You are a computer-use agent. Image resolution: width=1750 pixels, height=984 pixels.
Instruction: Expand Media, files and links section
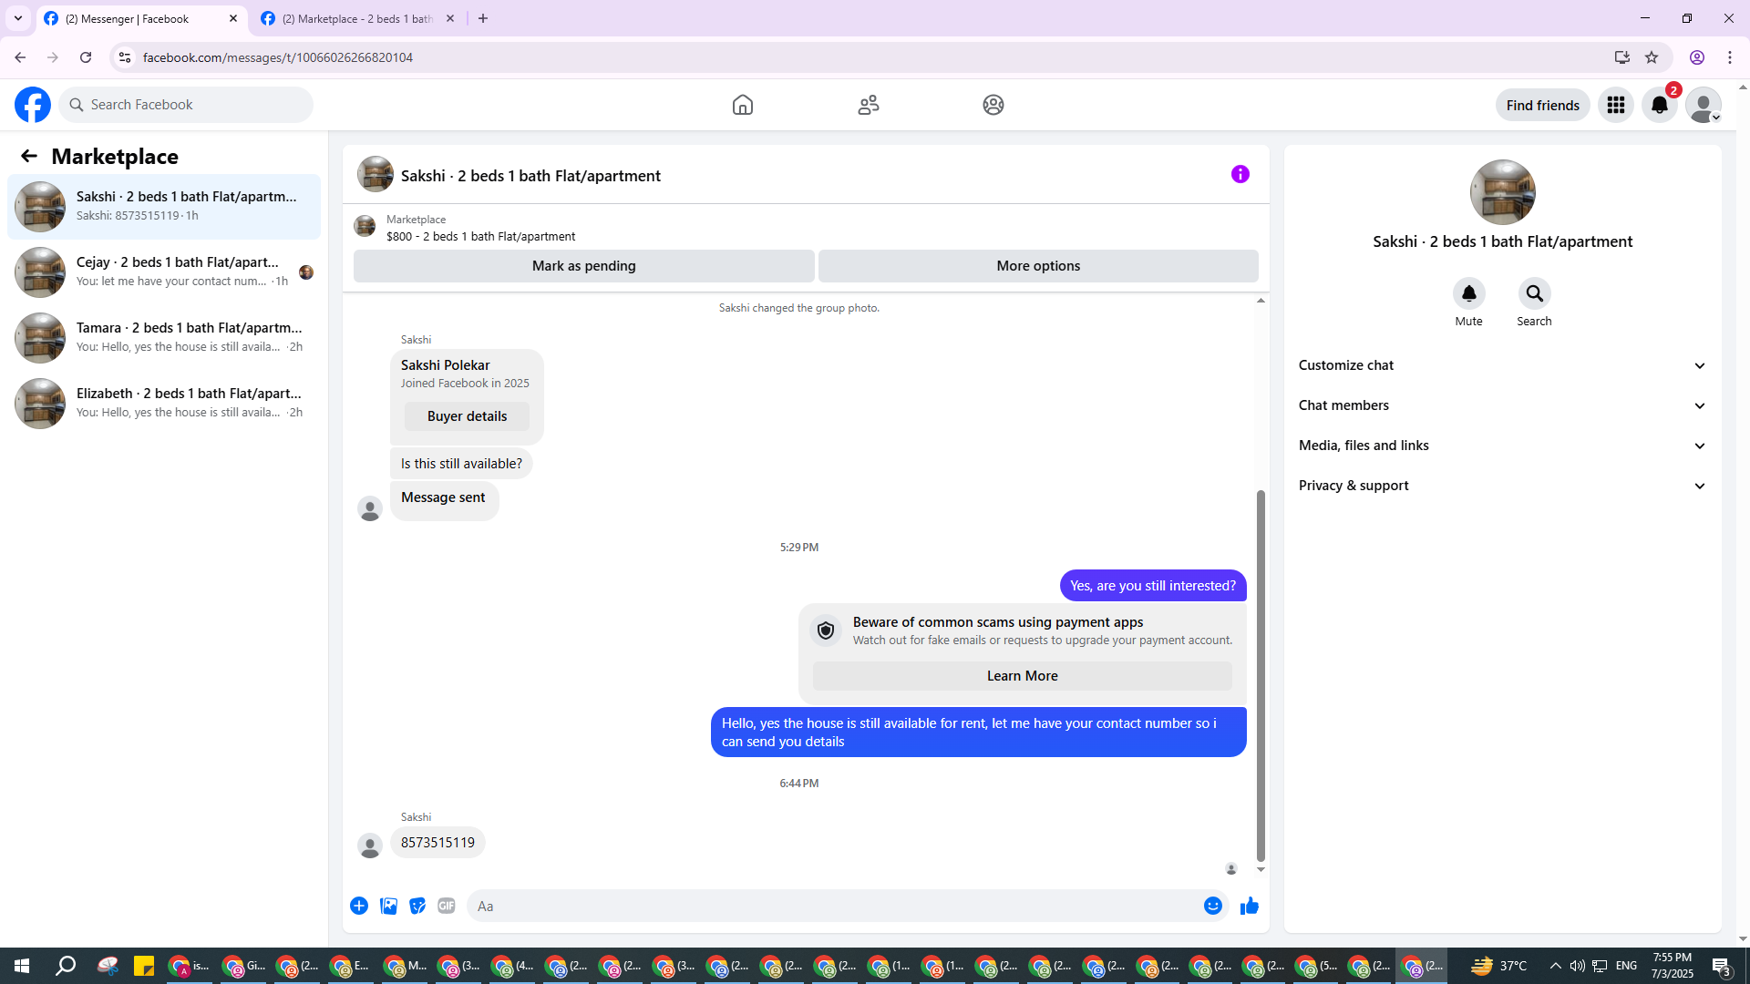tap(1501, 446)
